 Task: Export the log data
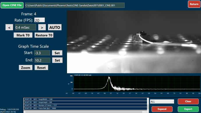tap(188, 109)
